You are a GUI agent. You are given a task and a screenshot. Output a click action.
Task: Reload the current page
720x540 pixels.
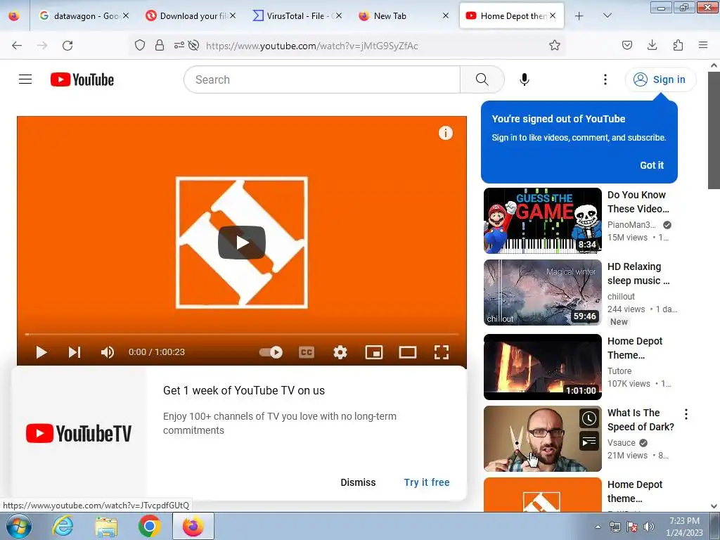click(67, 46)
